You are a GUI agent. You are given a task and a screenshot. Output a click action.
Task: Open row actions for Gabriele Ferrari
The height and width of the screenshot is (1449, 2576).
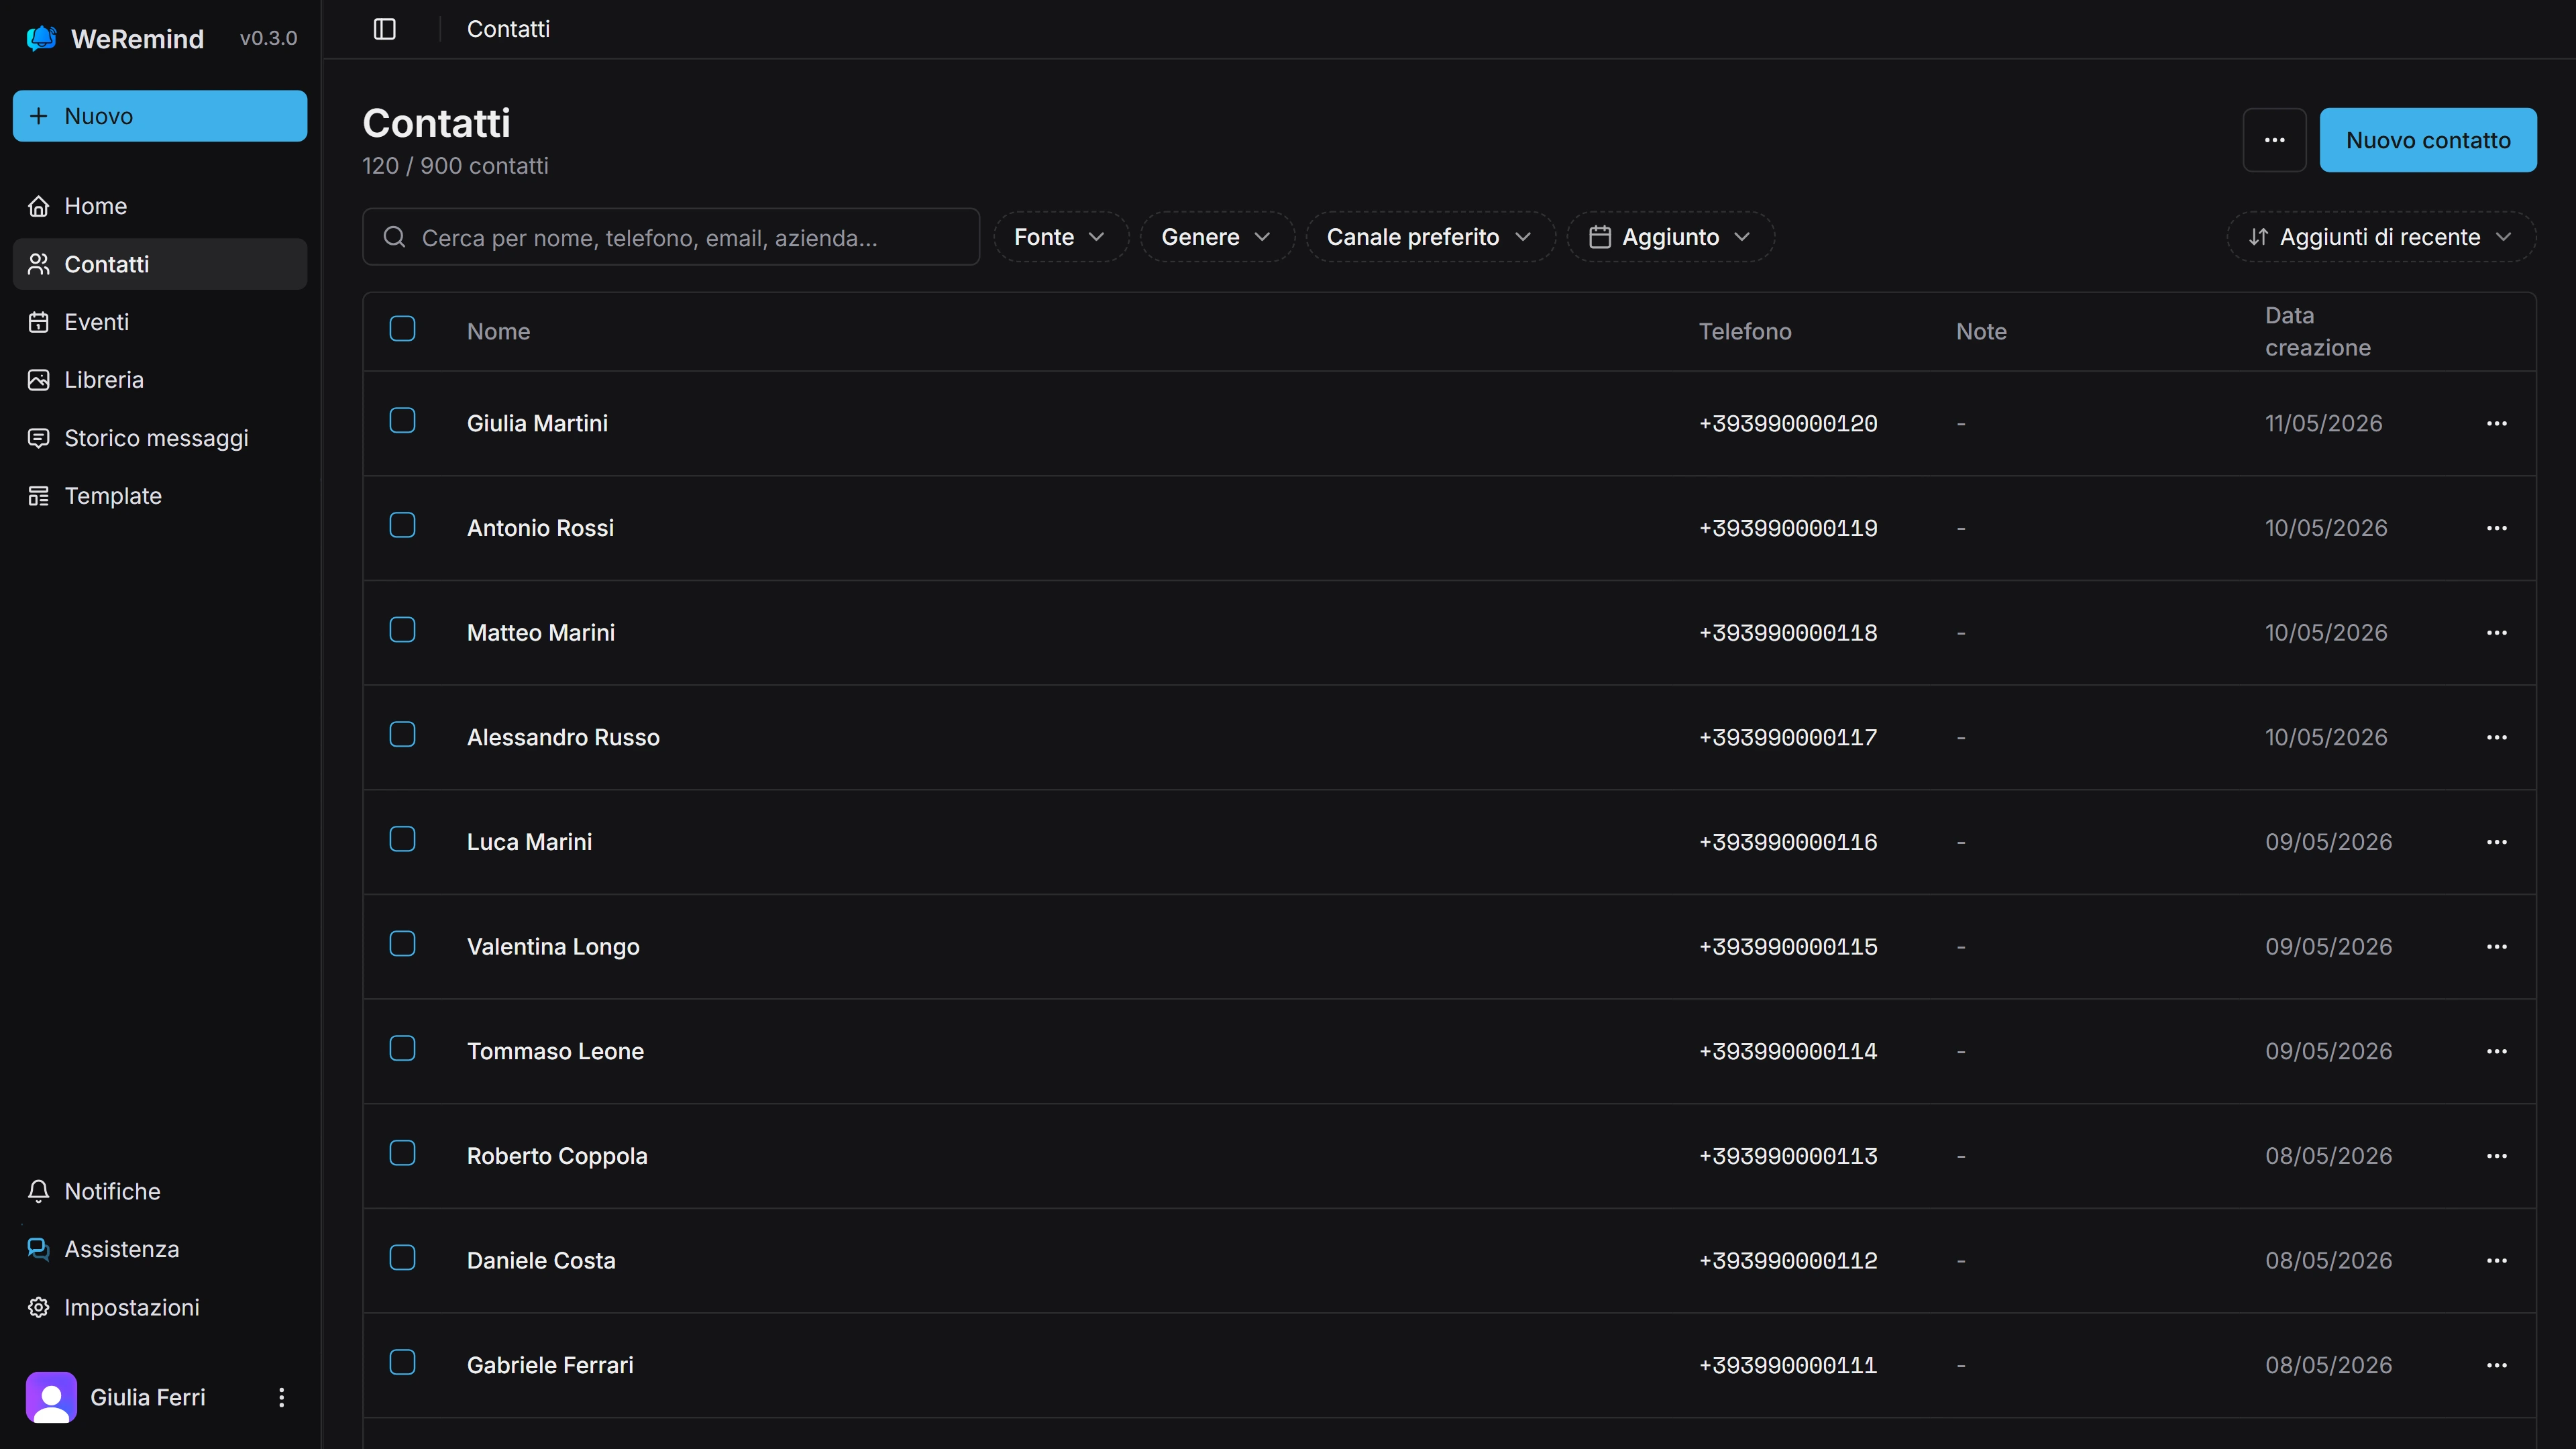point(2496,1365)
